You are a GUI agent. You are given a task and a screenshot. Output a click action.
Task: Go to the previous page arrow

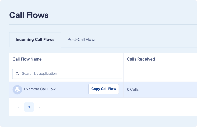pos(19,107)
